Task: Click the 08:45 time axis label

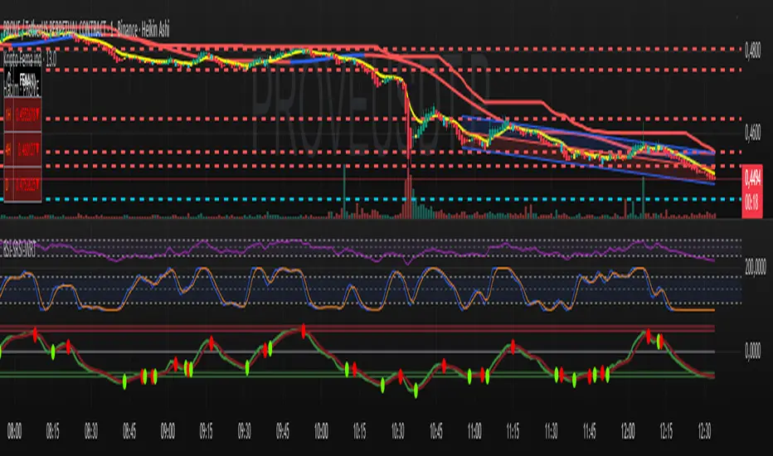Action: [129, 432]
